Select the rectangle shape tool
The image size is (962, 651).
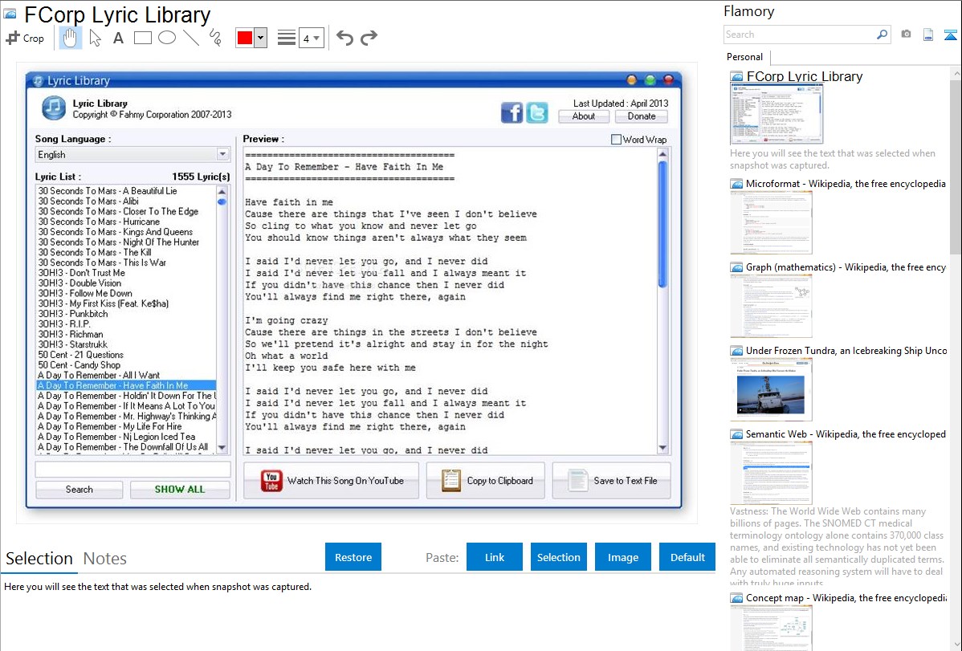[142, 38]
